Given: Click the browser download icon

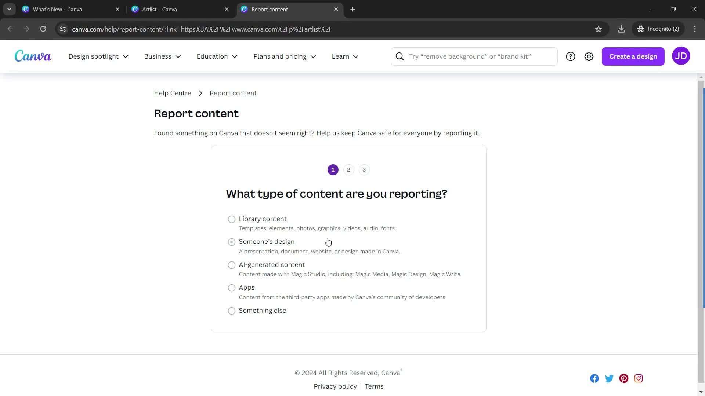Looking at the screenshot, I should coord(622,29).
